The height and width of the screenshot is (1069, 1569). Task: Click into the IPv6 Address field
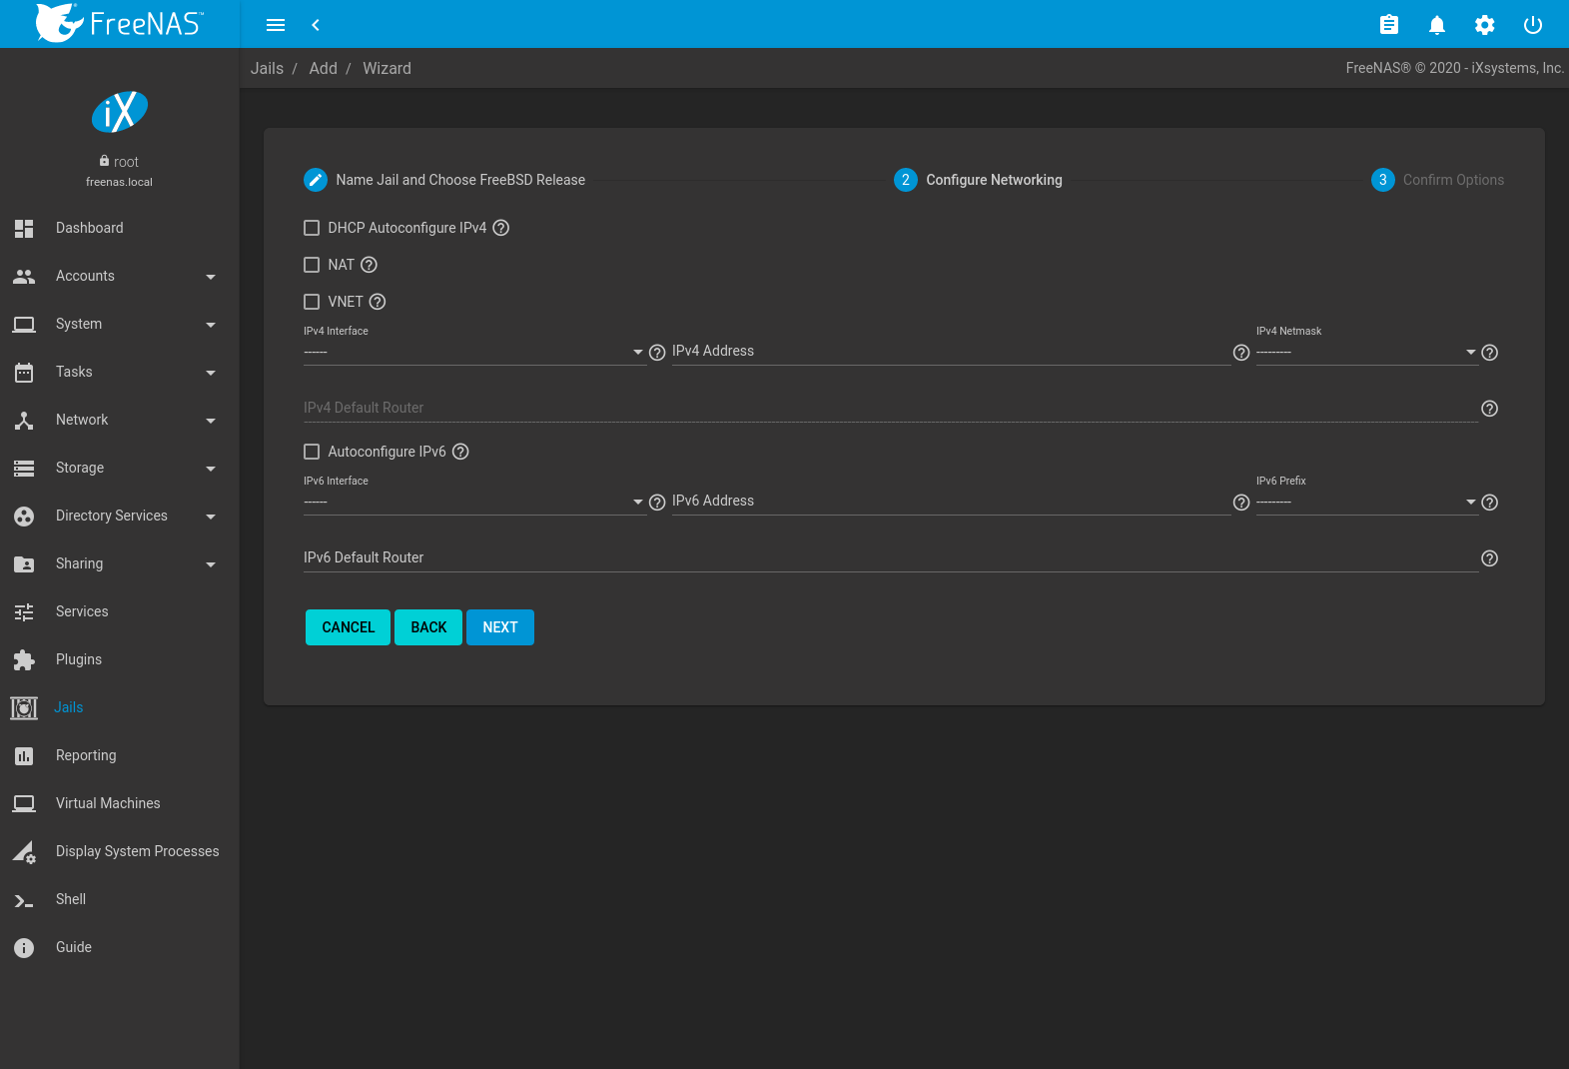(950, 502)
